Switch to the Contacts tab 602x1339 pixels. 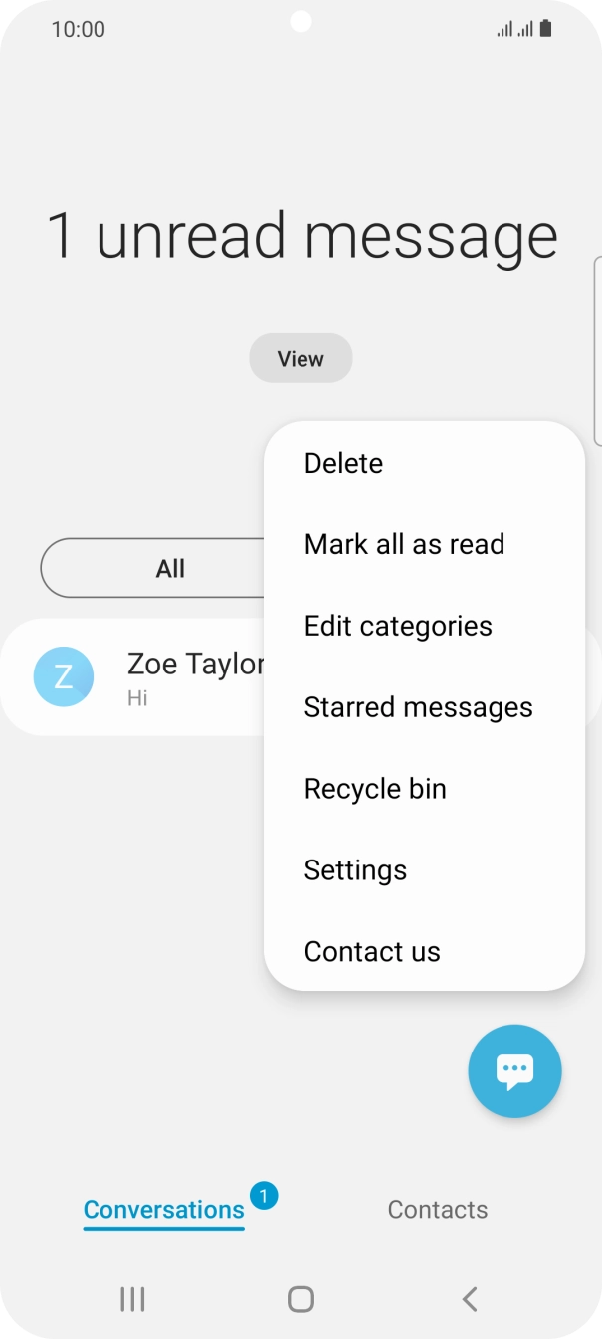tap(437, 1210)
